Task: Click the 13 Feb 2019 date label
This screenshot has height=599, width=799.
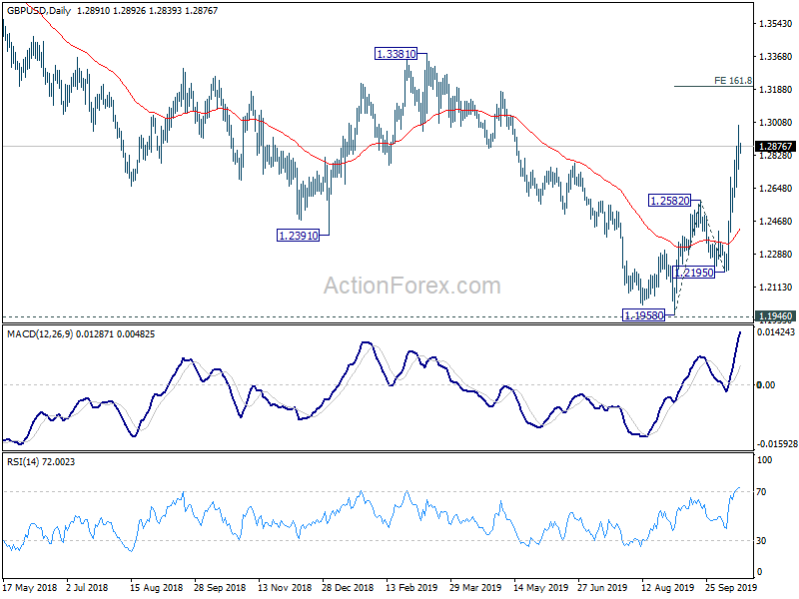Action: (411, 587)
